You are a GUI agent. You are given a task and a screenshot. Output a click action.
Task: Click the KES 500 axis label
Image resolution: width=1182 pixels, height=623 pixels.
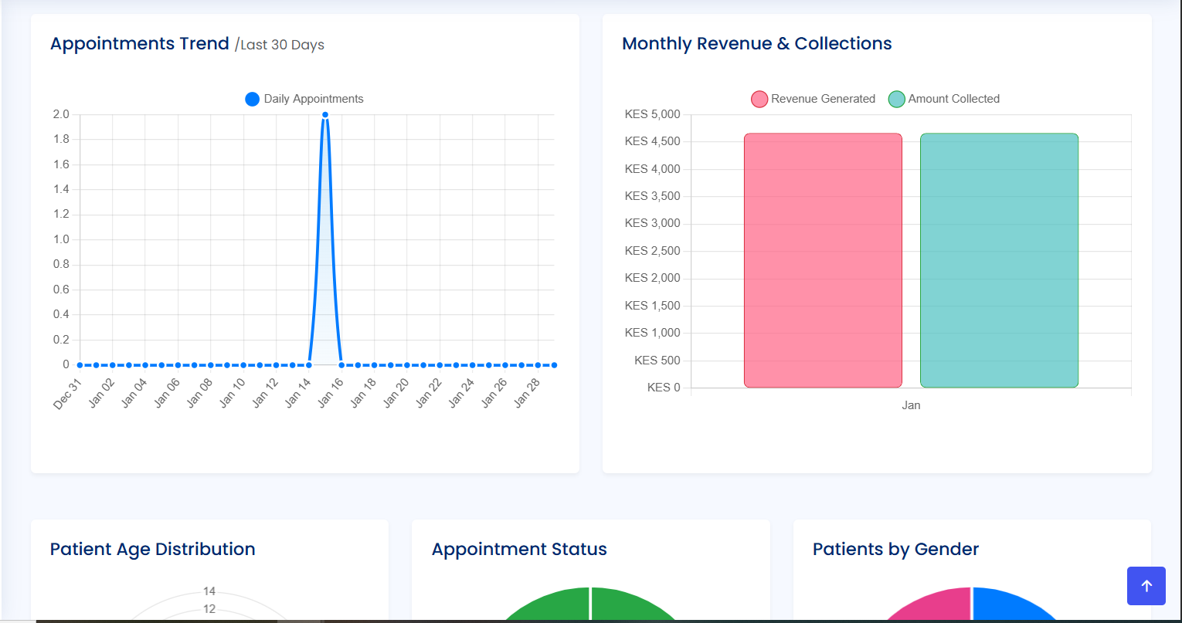[x=657, y=361]
